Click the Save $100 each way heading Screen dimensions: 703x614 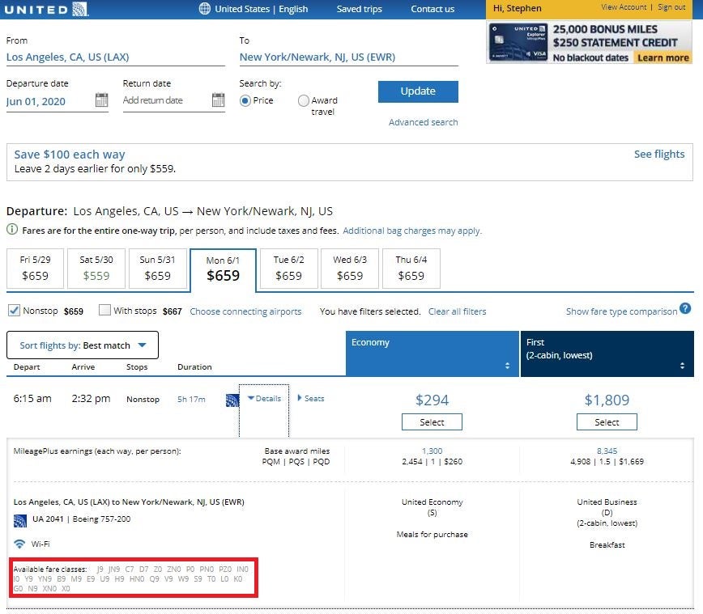(70, 155)
